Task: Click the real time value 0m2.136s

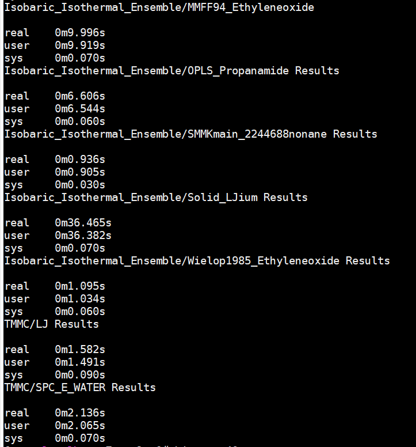Action: pos(80,413)
